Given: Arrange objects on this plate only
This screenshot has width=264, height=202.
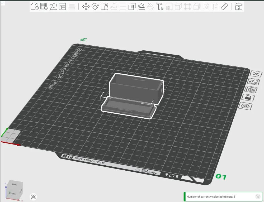Looking at the screenshot, I should click(x=251, y=89).
